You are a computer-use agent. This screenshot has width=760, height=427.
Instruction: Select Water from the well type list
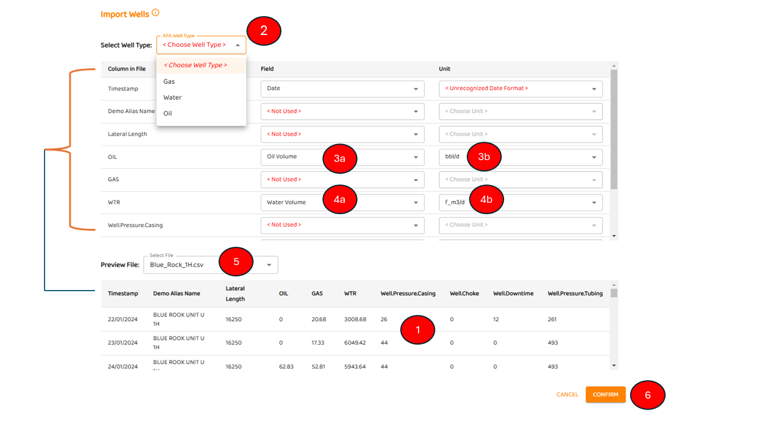(x=172, y=97)
